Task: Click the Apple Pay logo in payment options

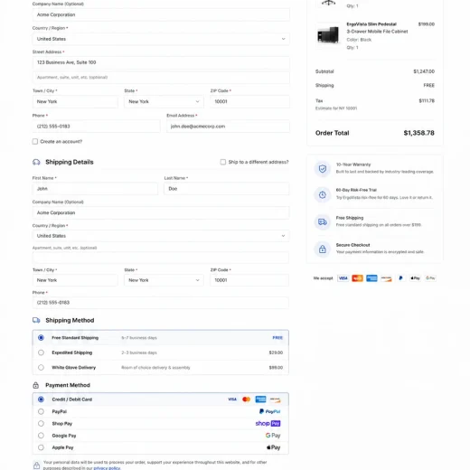Action: pyautogui.click(x=274, y=447)
